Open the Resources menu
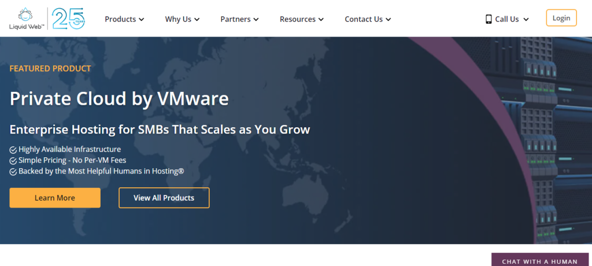 click(x=301, y=19)
